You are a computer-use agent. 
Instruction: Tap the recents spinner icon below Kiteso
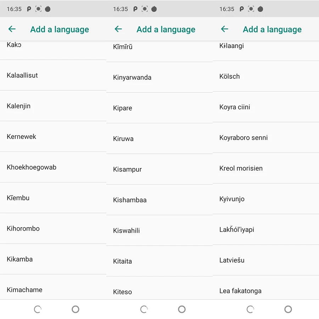click(144, 309)
